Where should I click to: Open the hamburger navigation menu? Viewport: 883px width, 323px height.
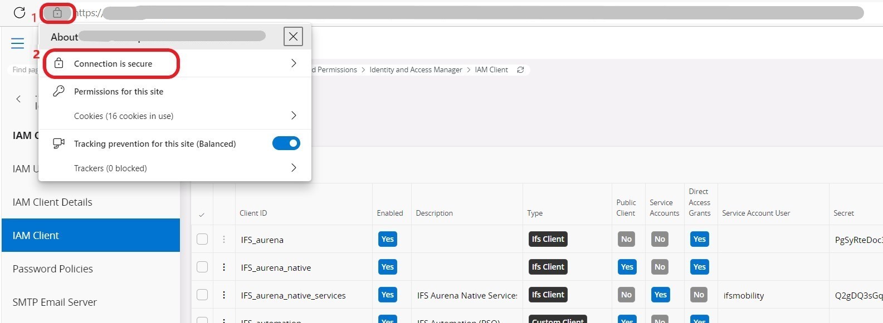pyautogui.click(x=18, y=43)
